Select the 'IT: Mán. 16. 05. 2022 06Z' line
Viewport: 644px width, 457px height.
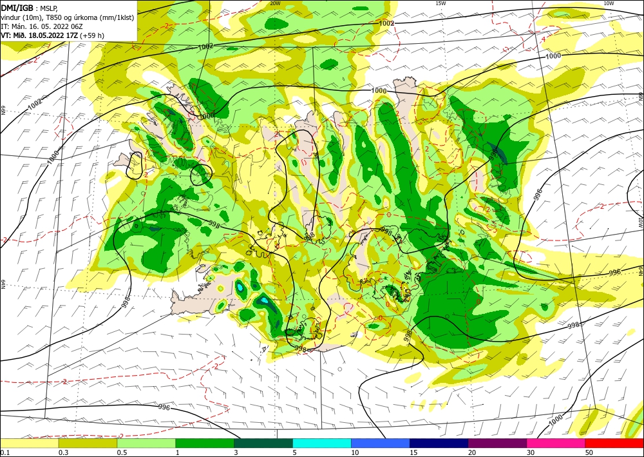(43, 26)
